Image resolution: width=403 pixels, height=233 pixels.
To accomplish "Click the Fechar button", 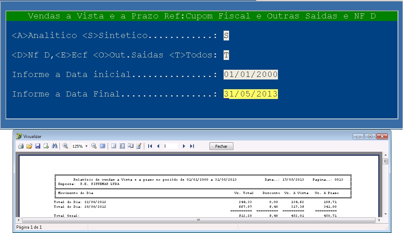I will [x=221, y=146].
